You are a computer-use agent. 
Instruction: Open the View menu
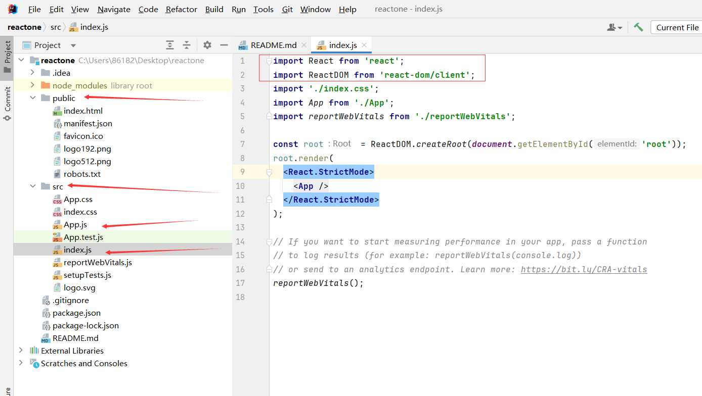point(80,9)
